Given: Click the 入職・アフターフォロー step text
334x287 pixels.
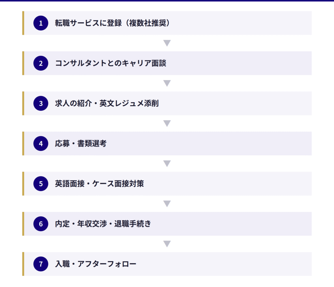Looking at the screenshot, I should [x=96, y=264].
